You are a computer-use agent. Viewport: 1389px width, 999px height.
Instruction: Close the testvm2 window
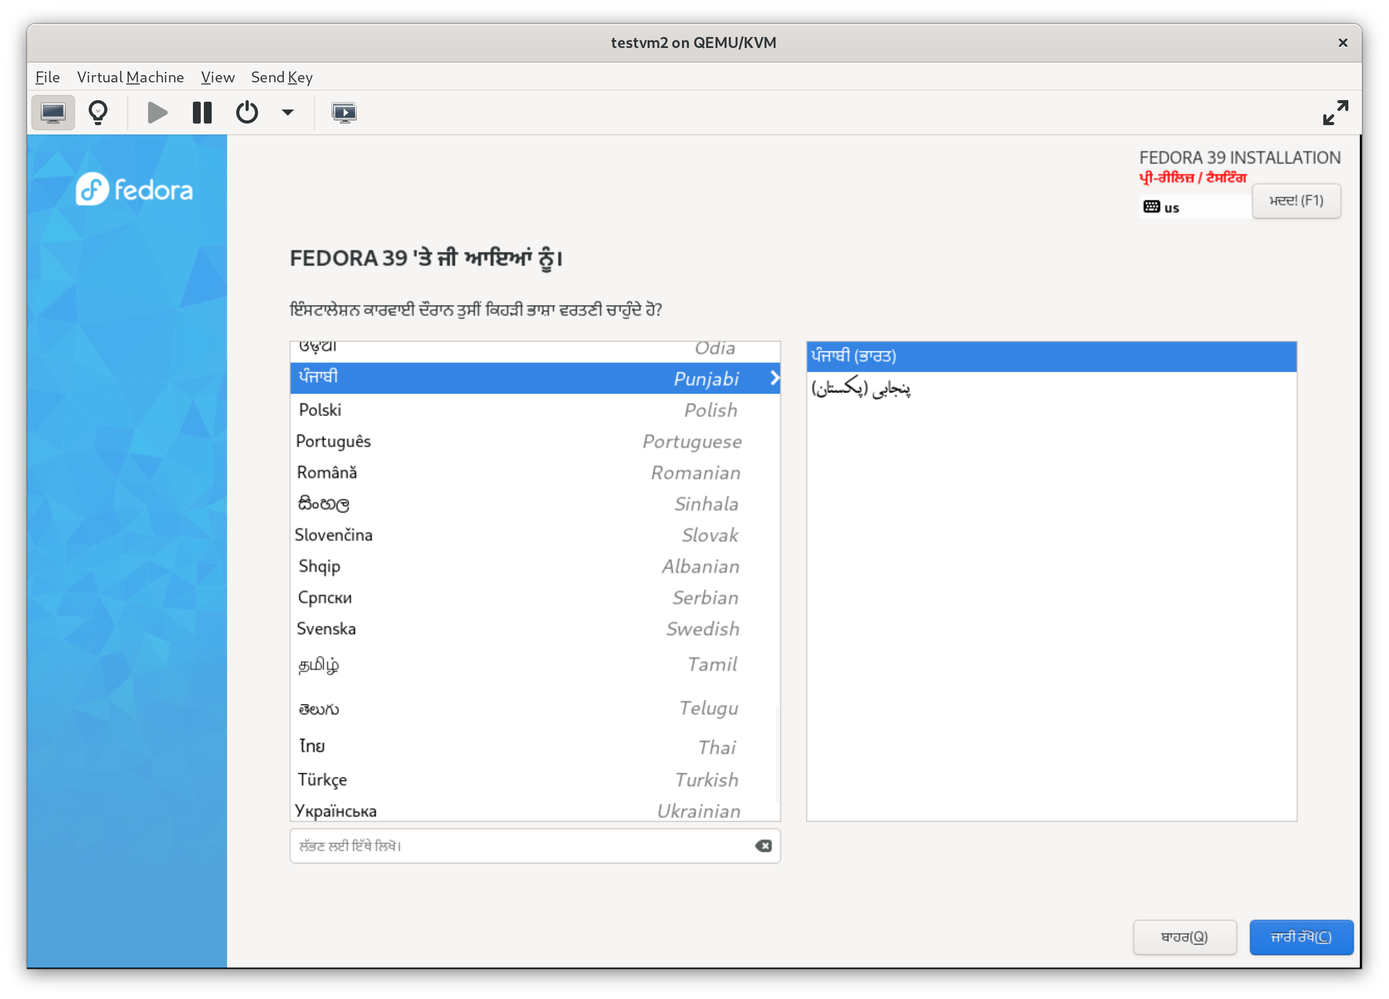(1343, 43)
